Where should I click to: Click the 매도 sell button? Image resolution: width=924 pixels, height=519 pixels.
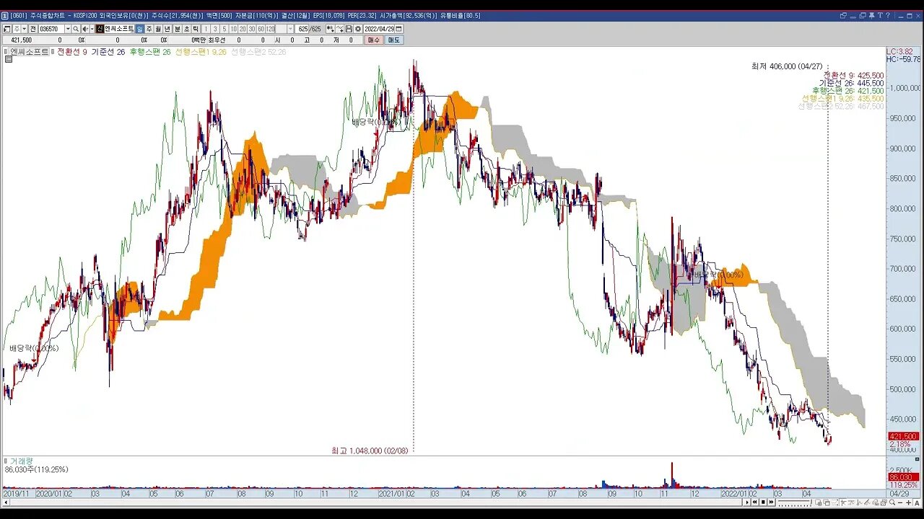click(393, 40)
